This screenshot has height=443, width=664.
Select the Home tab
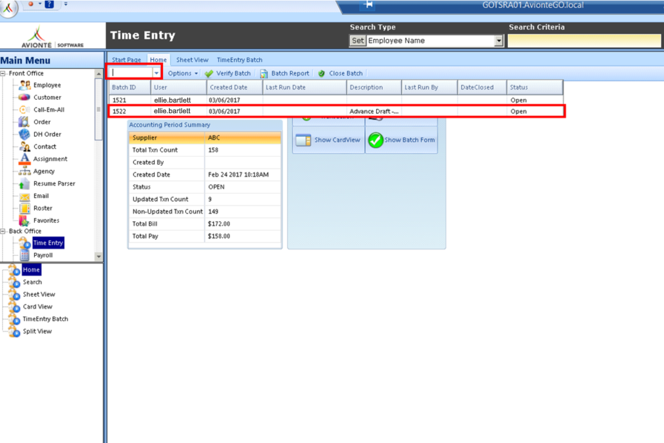pyautogui.click(x=158, y=60)
